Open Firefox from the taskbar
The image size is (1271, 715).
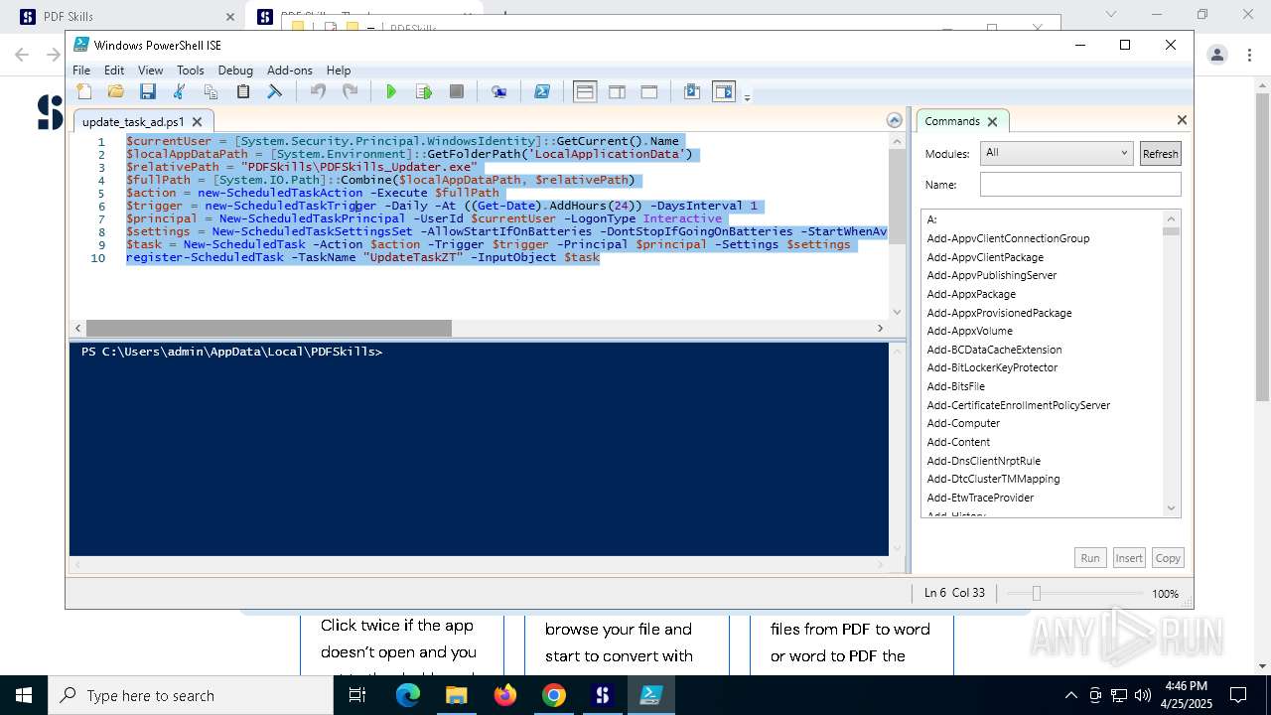(x=505, y=695)
